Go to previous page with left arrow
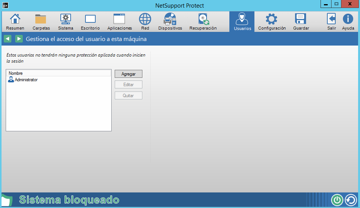The width and height of the screenshot is (360, 208). [x=8, y=39]
